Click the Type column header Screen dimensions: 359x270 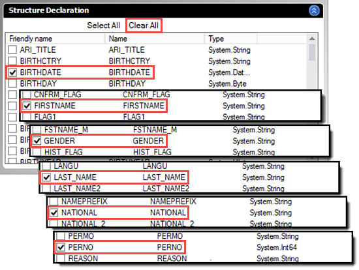coord(231,38)
